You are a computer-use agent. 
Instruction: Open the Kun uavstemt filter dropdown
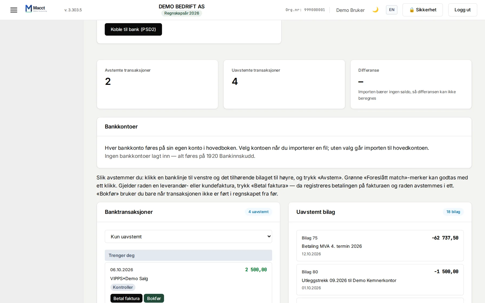(x=188, y=236)
